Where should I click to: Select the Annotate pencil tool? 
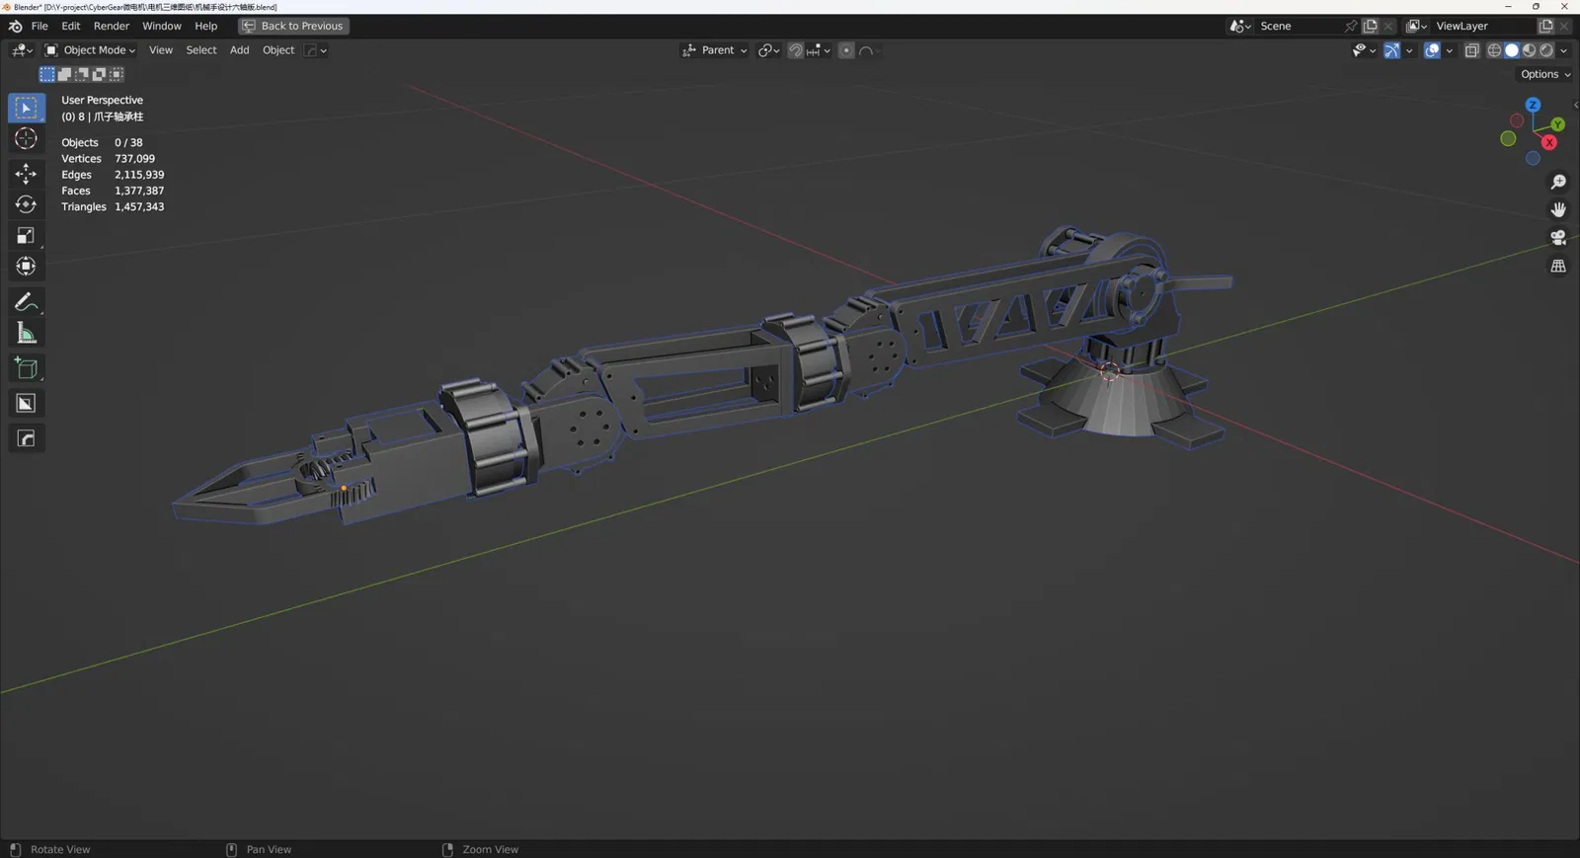[26, 302]
